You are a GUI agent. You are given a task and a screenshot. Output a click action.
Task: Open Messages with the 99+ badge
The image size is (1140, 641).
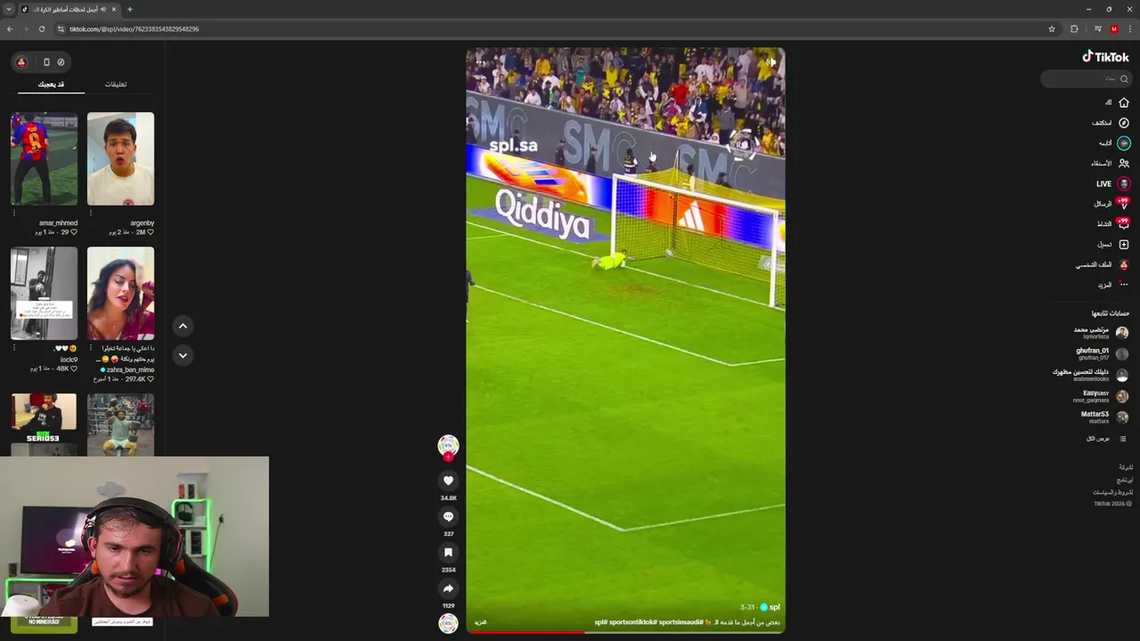click(1123, 204)
